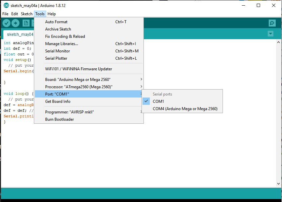Screen dimensions: 282x202
Task: Click the editor scrollbar up arrow
Action: click(x=278, y=42)
